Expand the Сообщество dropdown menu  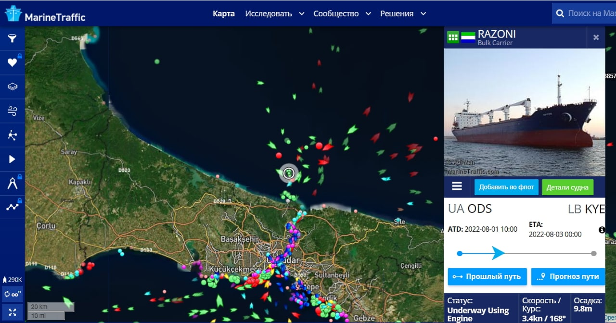click(x=342, y=13)
